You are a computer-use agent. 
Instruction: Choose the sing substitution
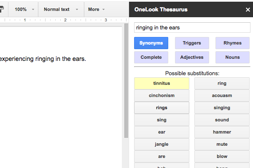(x=161, y=120)
